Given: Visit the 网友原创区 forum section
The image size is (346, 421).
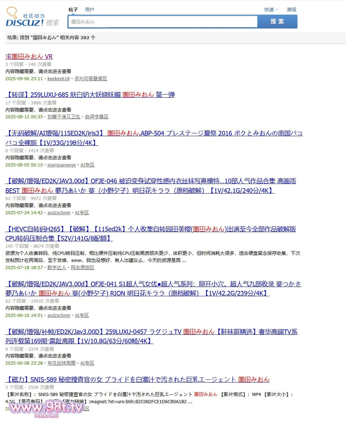Looking at the screenshot, I should [82, 267].
